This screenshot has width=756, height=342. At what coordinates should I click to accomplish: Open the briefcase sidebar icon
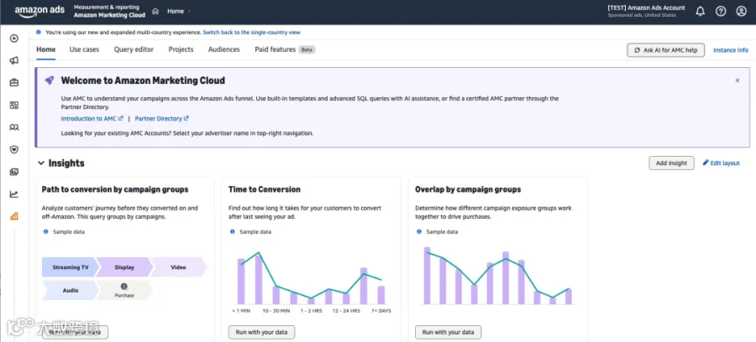click(14, 83)
